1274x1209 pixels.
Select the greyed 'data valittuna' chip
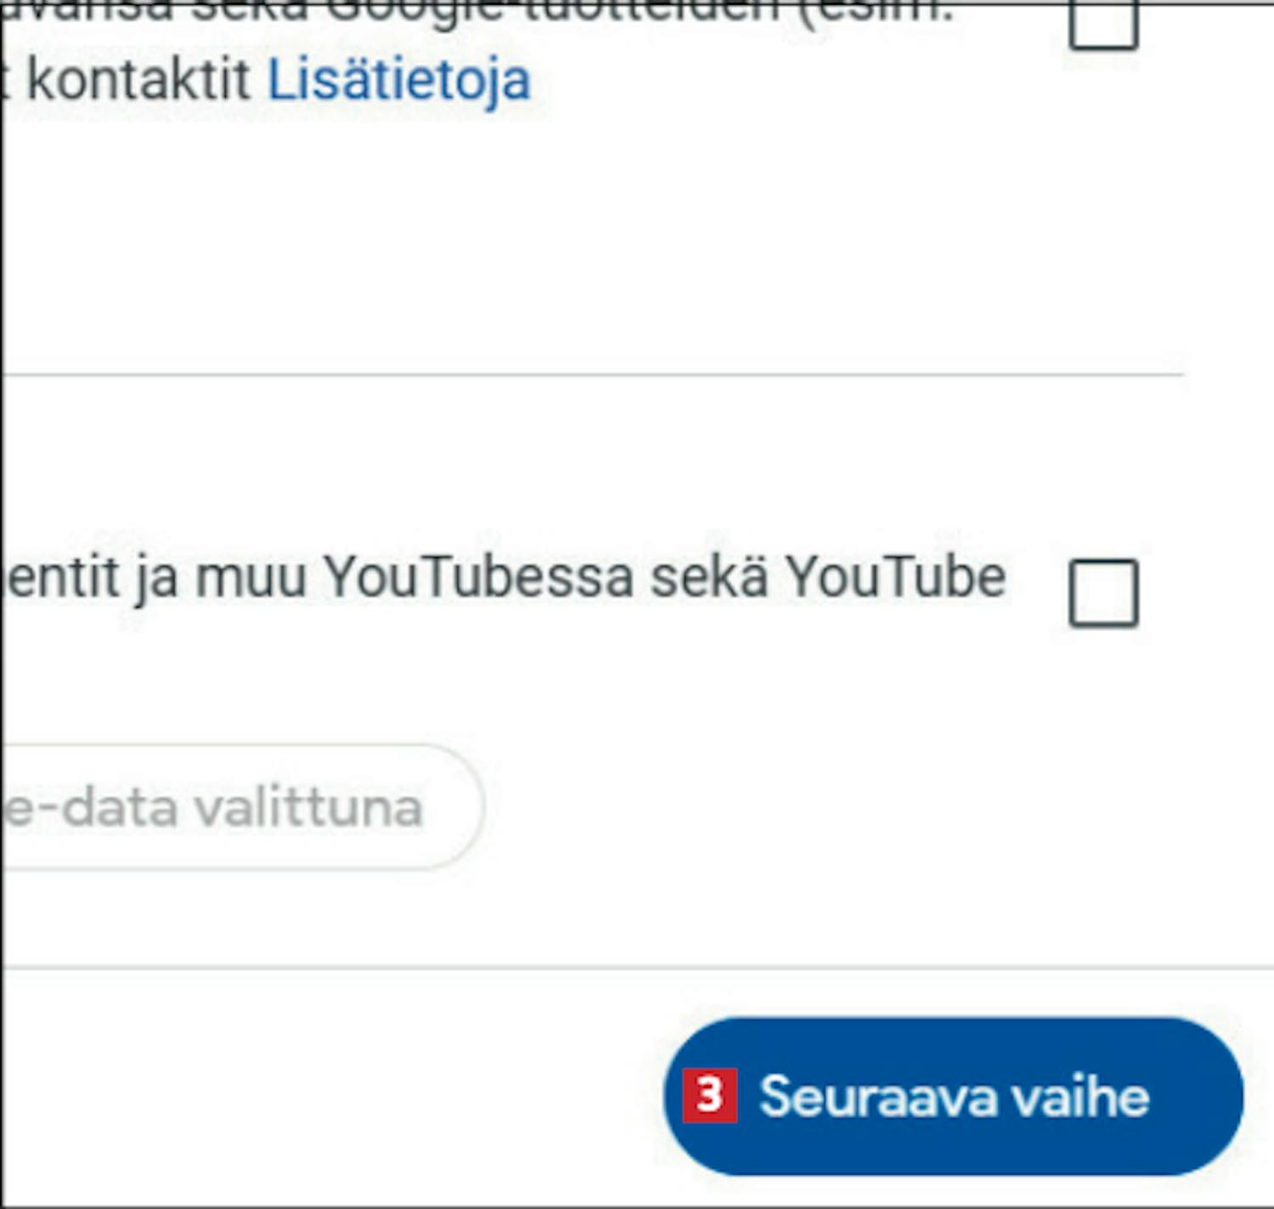tap(242, 807)
